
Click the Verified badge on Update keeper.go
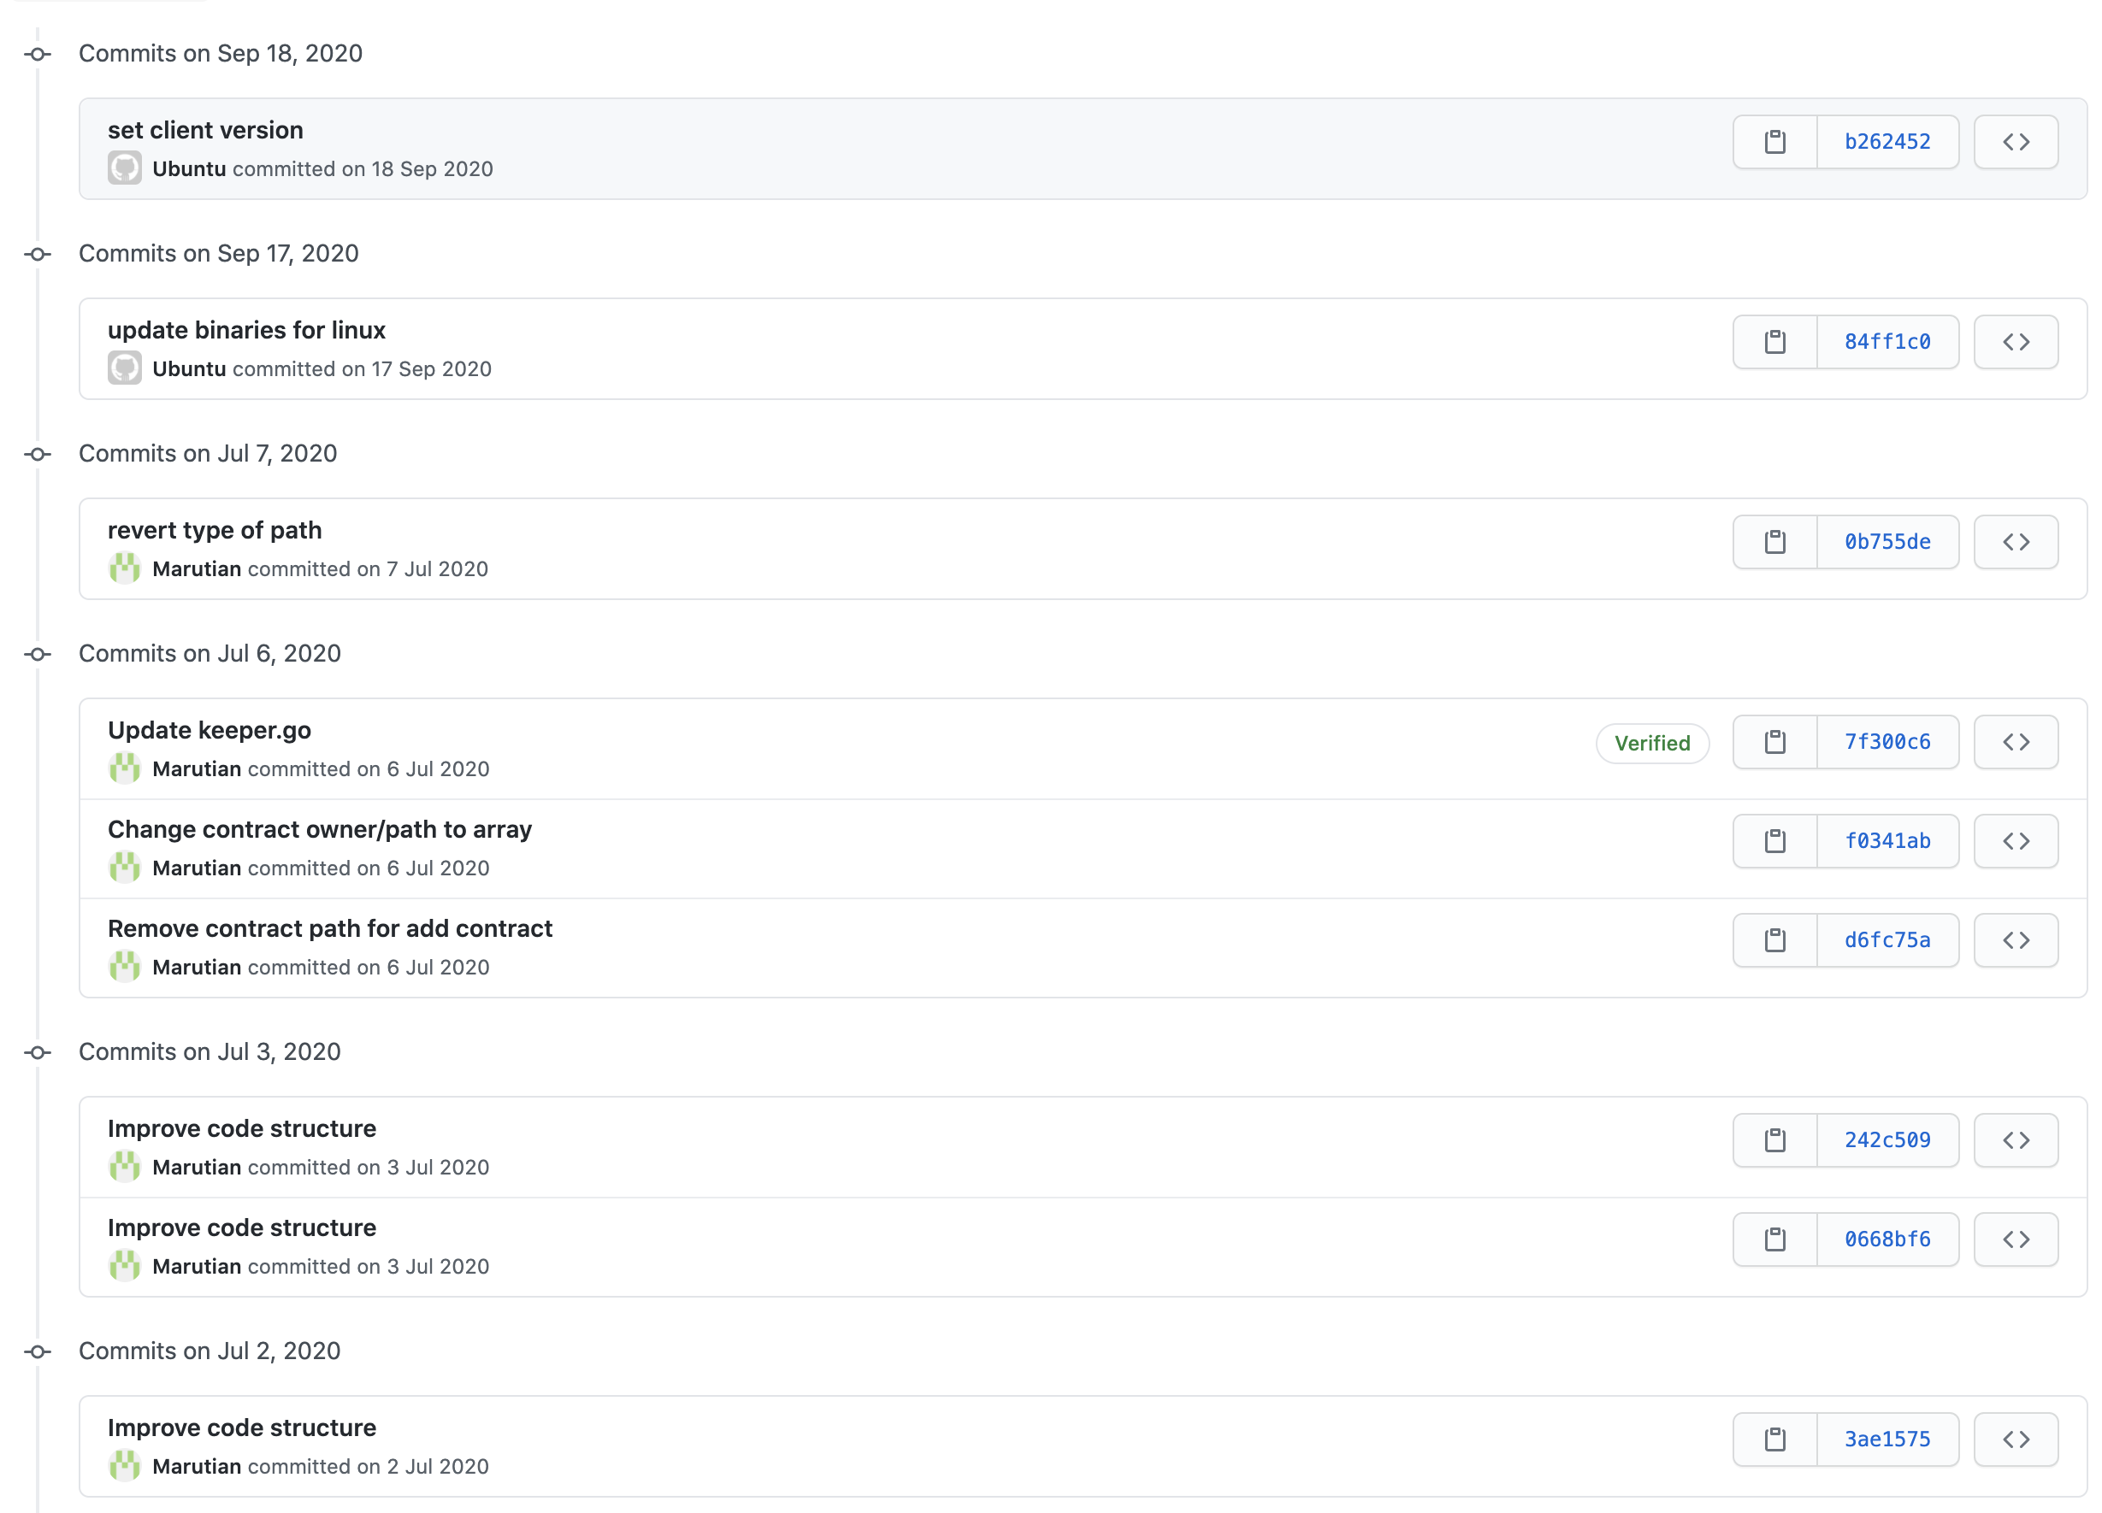(1650, 743)
